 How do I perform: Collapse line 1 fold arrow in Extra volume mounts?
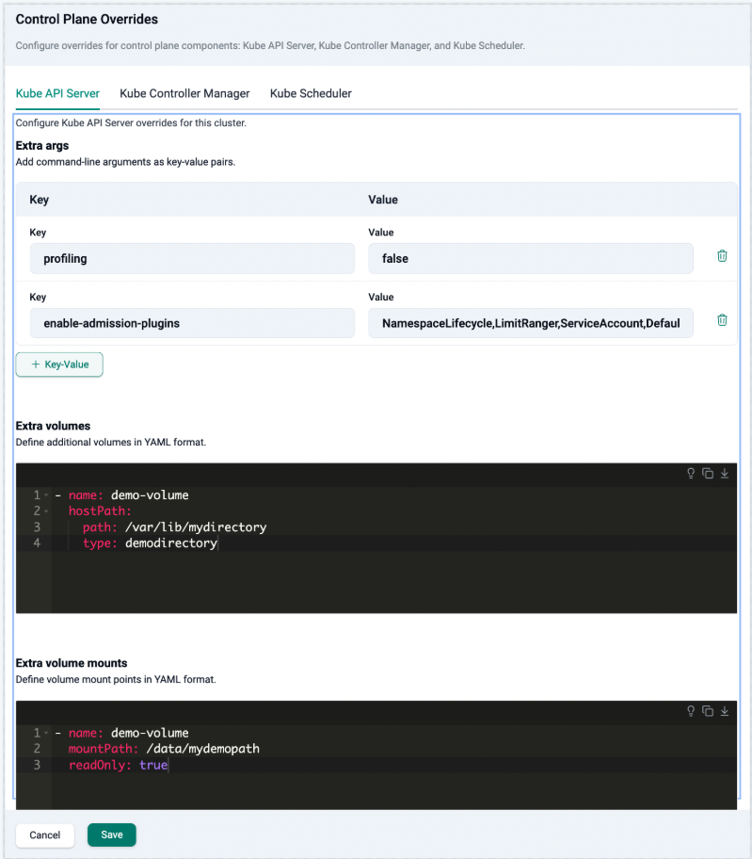pos(46,733)
